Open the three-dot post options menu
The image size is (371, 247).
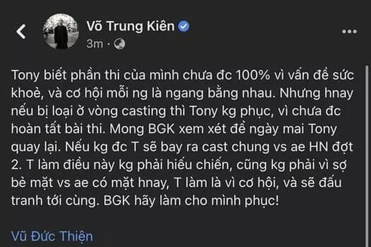click(x=349, y=32)
